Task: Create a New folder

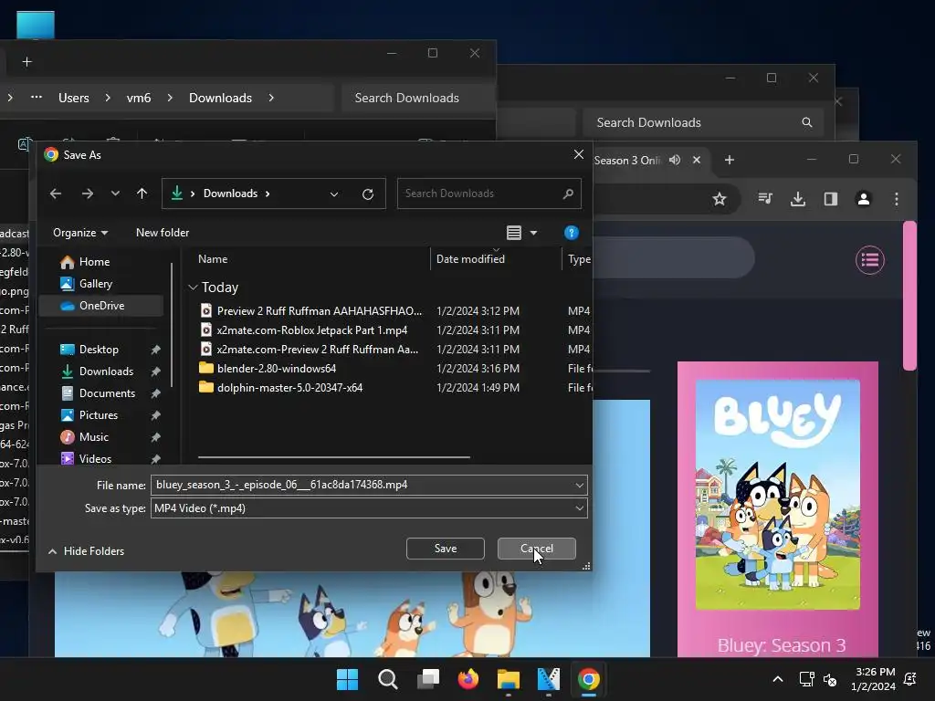Action: (x=163, y=233)
